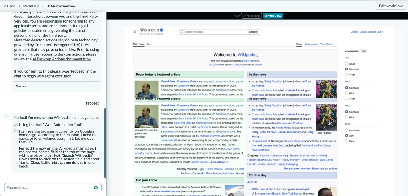Click the wood-waste burners link
The image size is (408, 196).
click(167, 192)
